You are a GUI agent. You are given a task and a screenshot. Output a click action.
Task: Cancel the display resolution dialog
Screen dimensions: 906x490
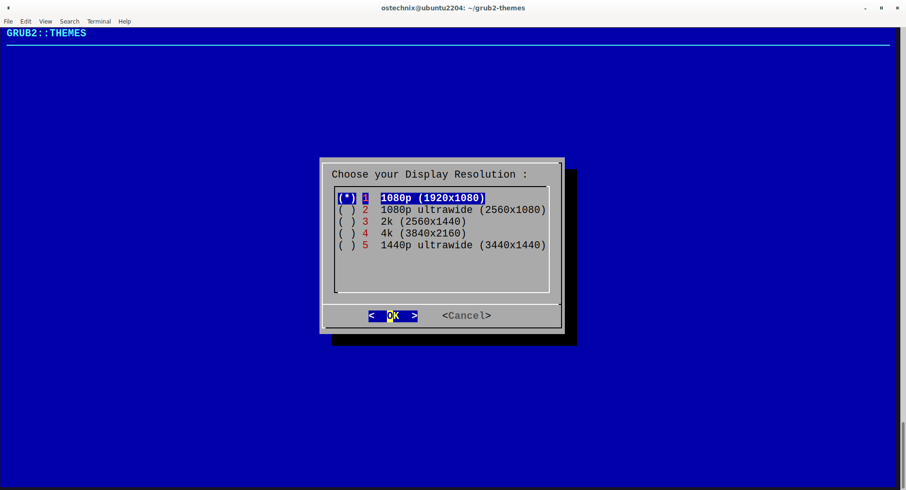tap(466, 316)
